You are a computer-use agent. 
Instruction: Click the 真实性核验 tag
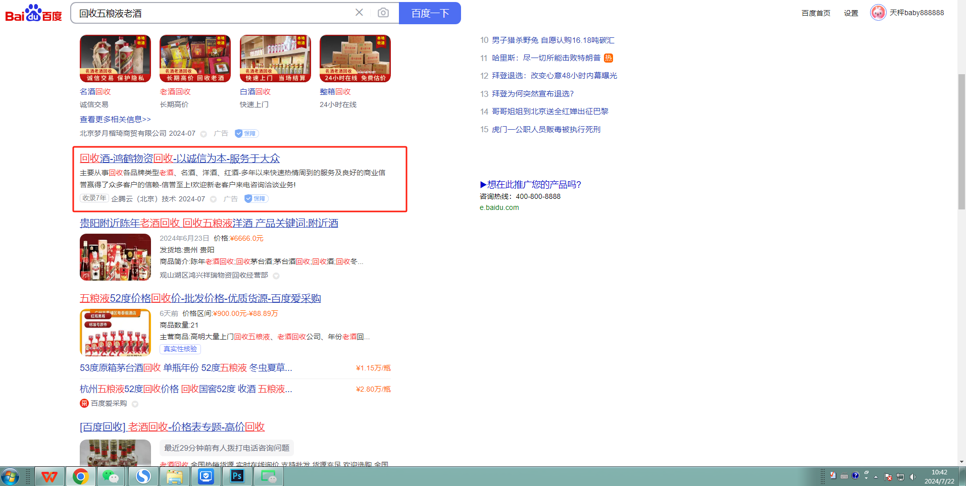click(x=180, y=349)
